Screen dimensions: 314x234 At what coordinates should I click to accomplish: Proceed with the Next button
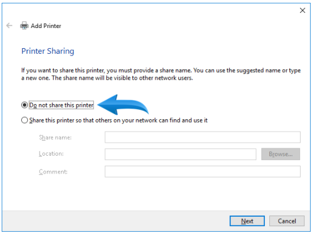pyautogui.click(x=247, y=221)
